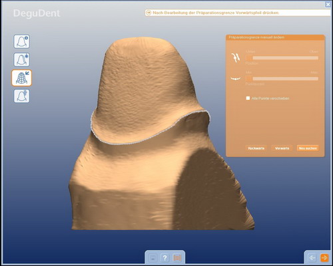Click the 'Neu suchen' button
Screen dimensions: 333x266
[x=308, y=148]
